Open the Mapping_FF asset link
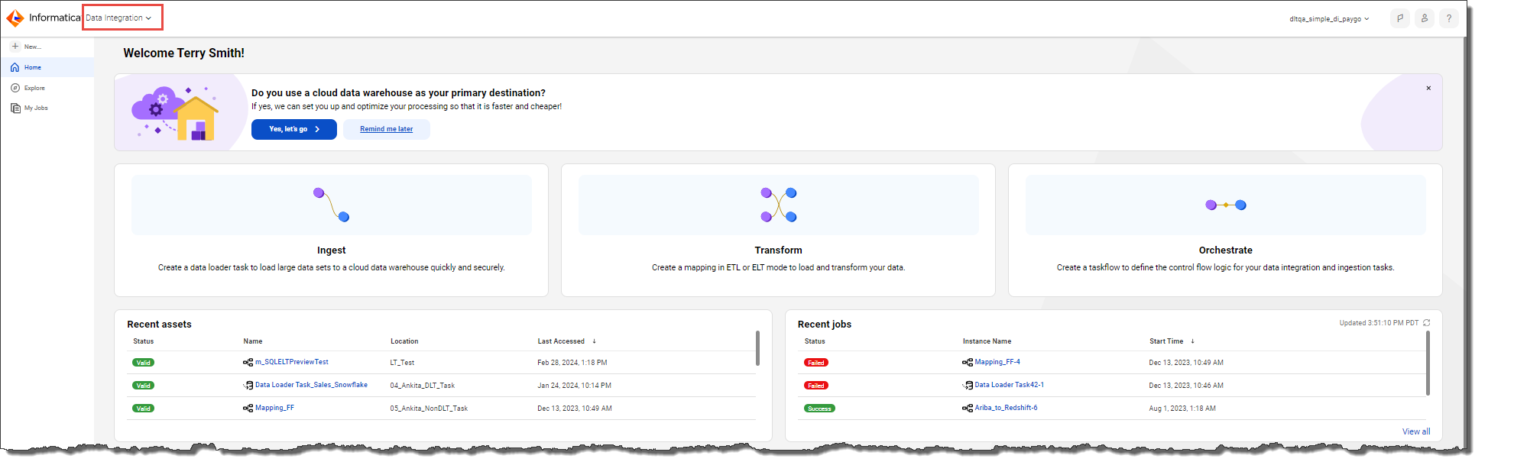1514x462 pixels. coord(274,408)
